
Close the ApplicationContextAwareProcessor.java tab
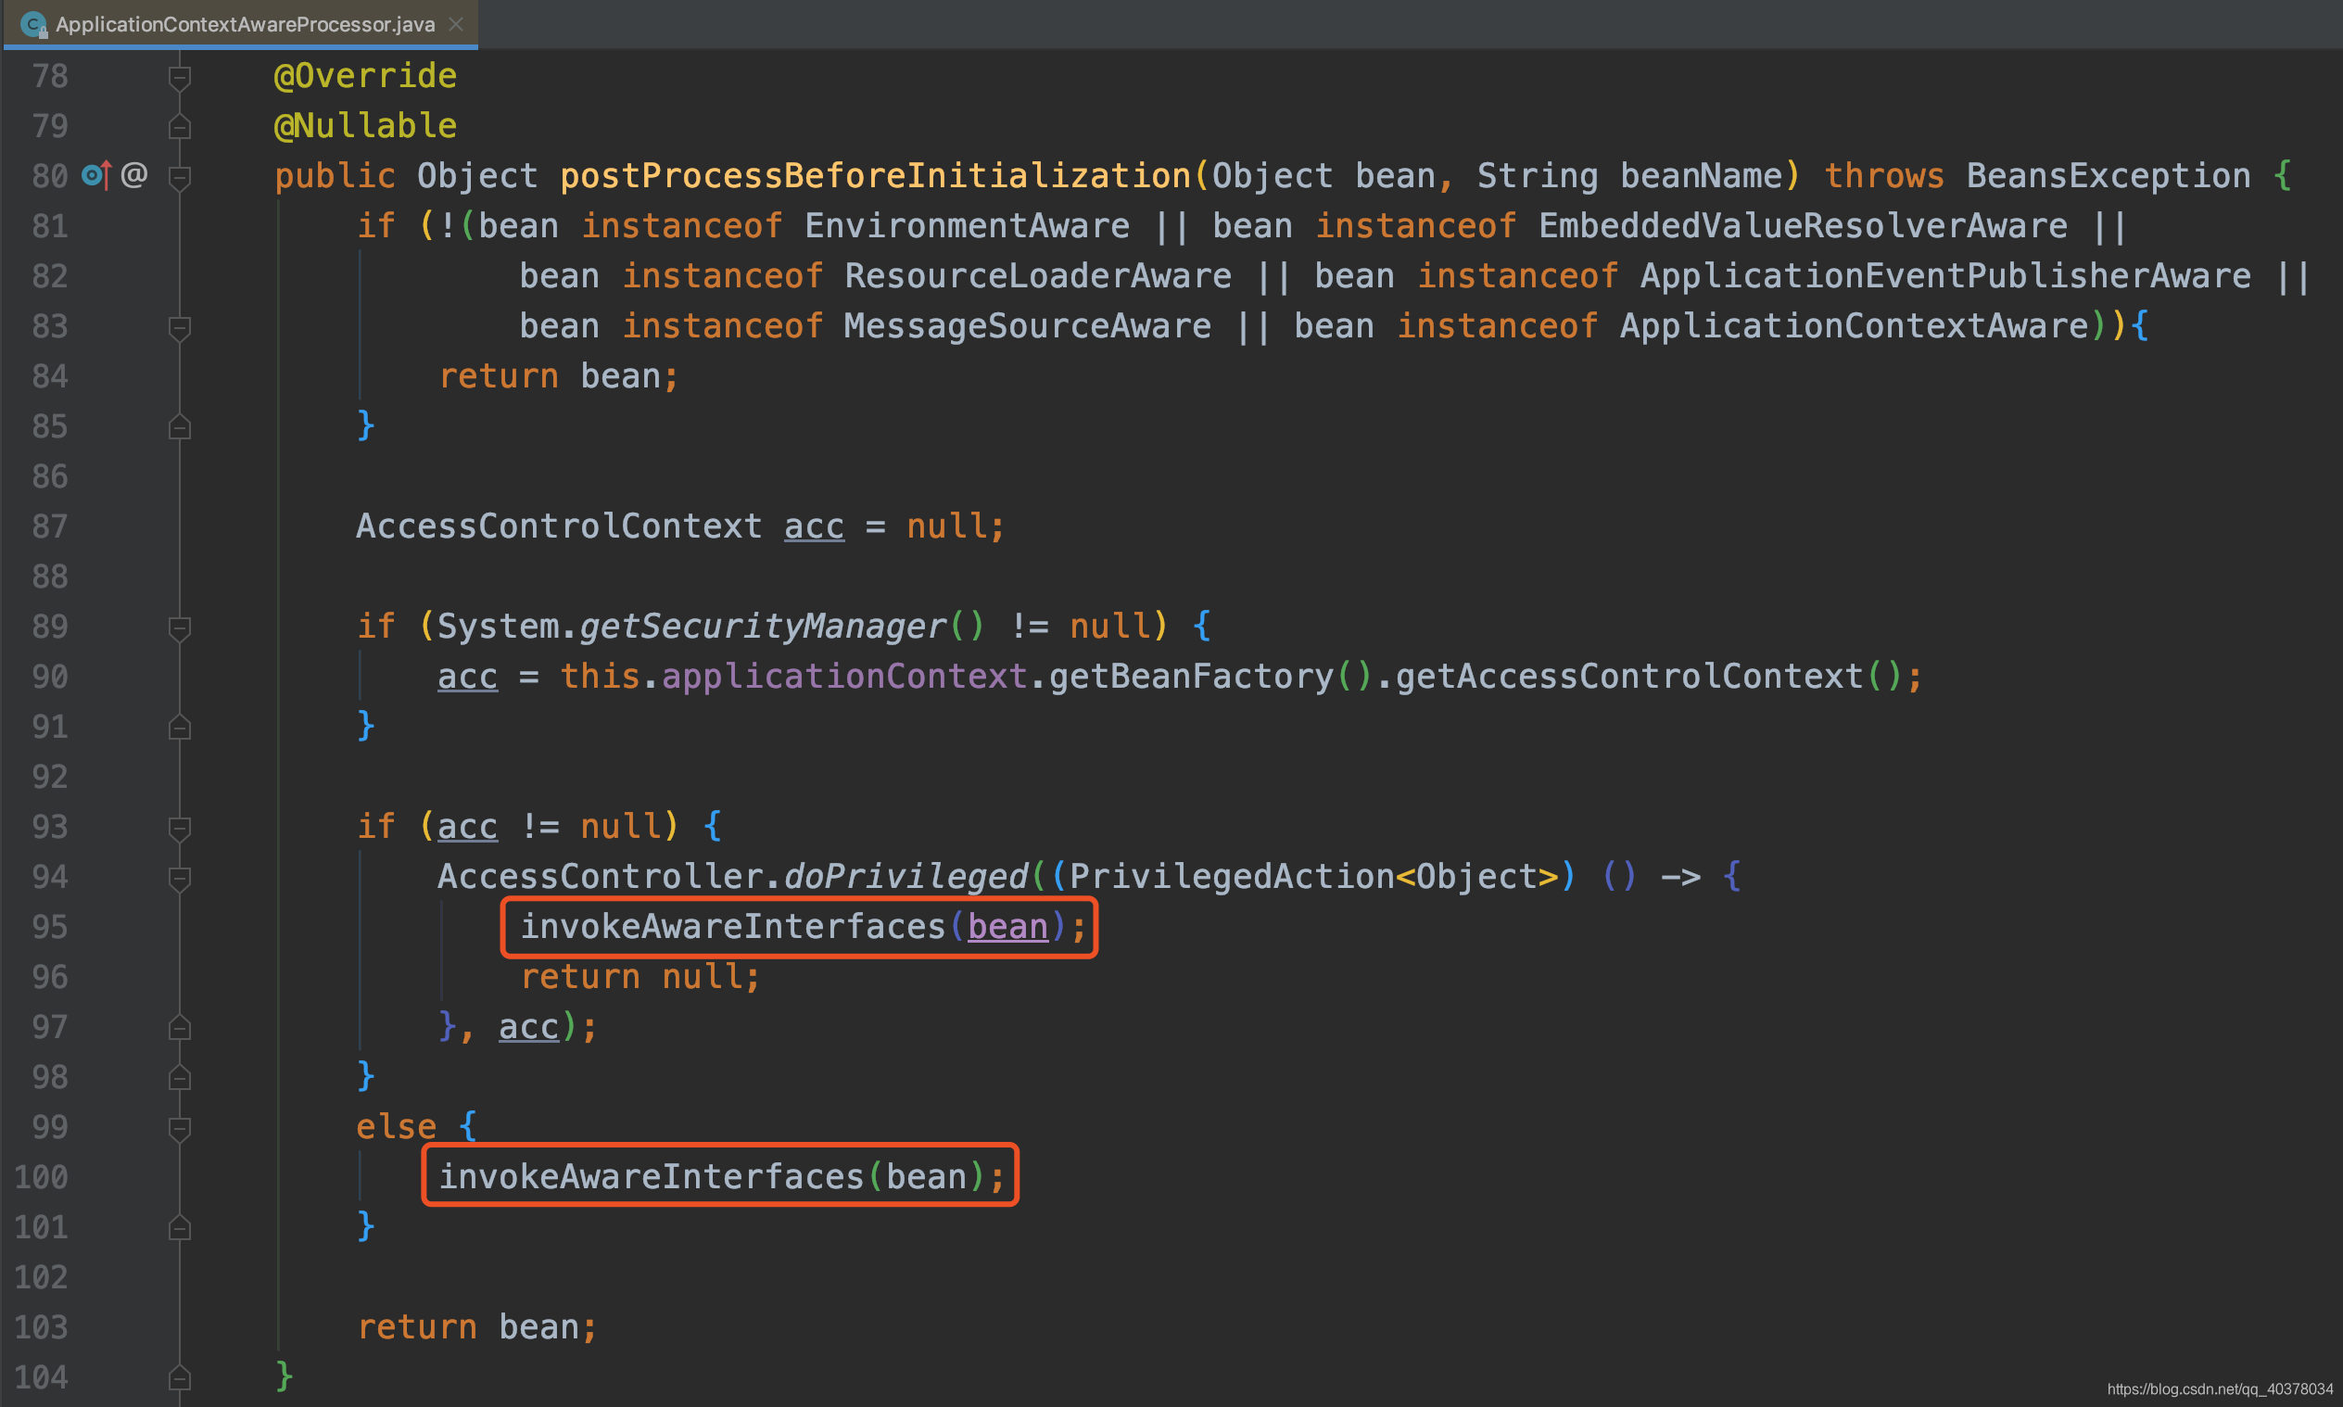[x=456, y=24]
